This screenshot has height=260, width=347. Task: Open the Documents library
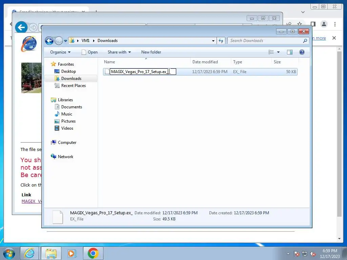coord(72,107)
